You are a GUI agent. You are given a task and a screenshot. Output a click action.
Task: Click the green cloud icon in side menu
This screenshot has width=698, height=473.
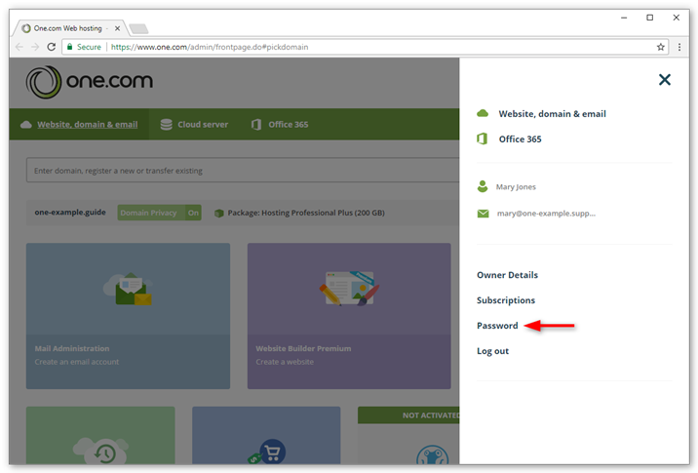point(483,113)
